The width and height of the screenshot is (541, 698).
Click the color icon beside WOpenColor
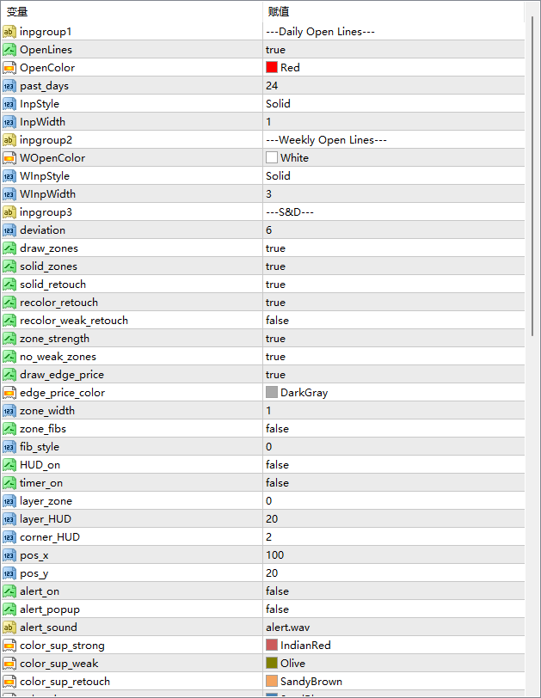click(x=9, y=158)
